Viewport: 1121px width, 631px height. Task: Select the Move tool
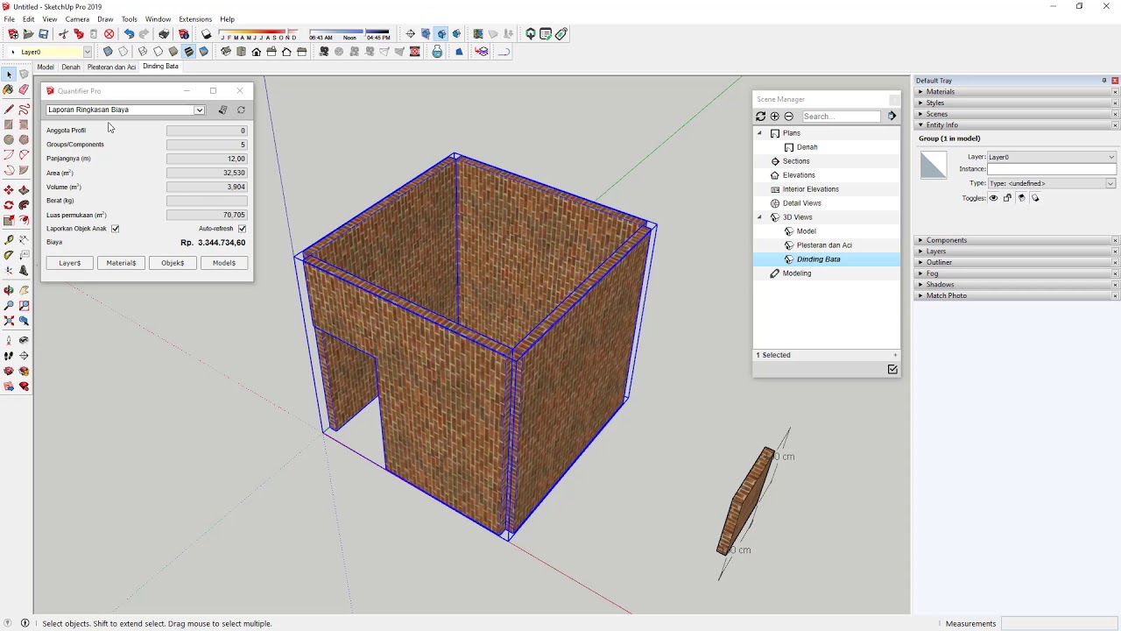(x=9, y=190)
